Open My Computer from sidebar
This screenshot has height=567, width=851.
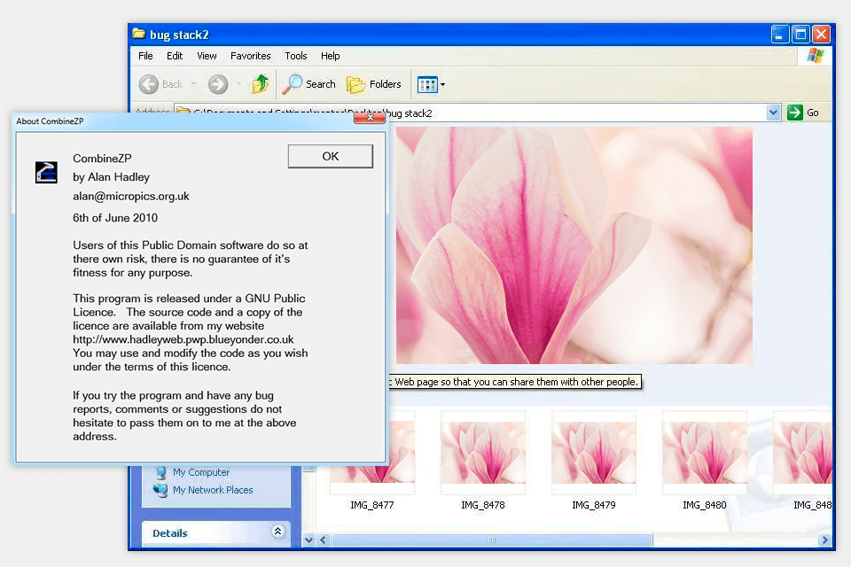coord(200,472)
